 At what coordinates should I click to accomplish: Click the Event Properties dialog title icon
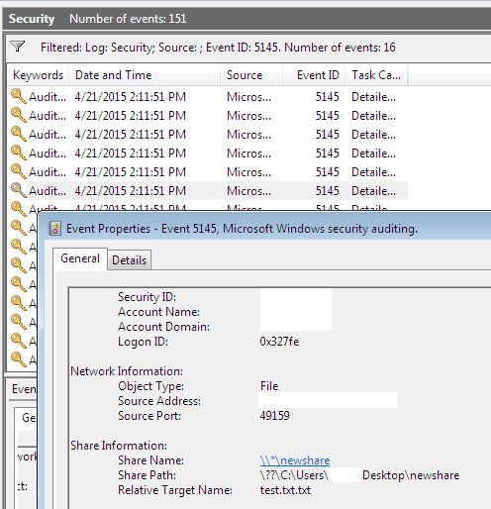55,229
